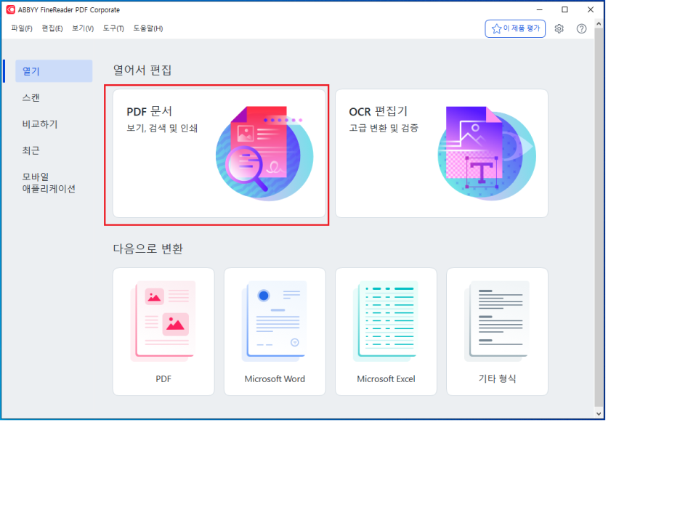This screenshot has width=680, height=510.
Task: Click the 기타 형식 document icon
Action: click(x=497, y=321)
